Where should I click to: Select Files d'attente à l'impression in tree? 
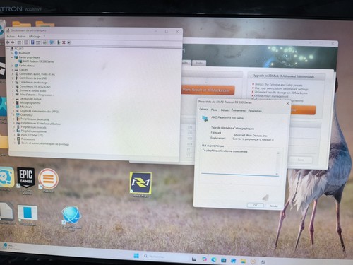click(36, 95)
